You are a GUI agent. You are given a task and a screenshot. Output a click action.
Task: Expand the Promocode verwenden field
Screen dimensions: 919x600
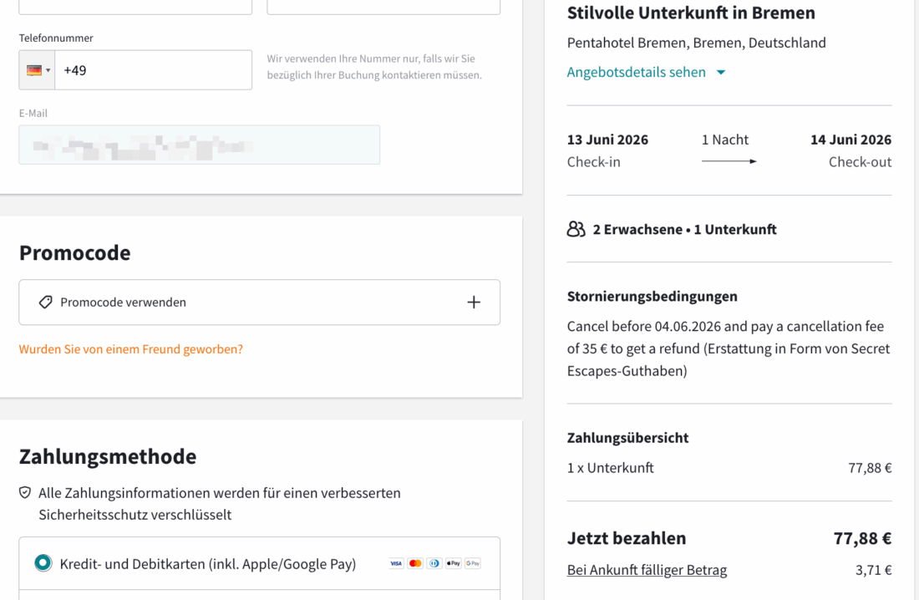(x=259, y=303)
